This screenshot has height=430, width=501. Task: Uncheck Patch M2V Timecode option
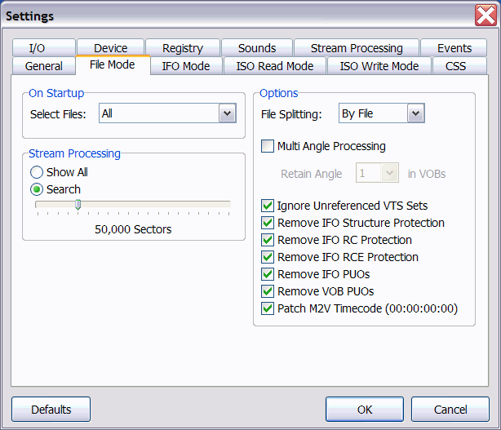268,308
